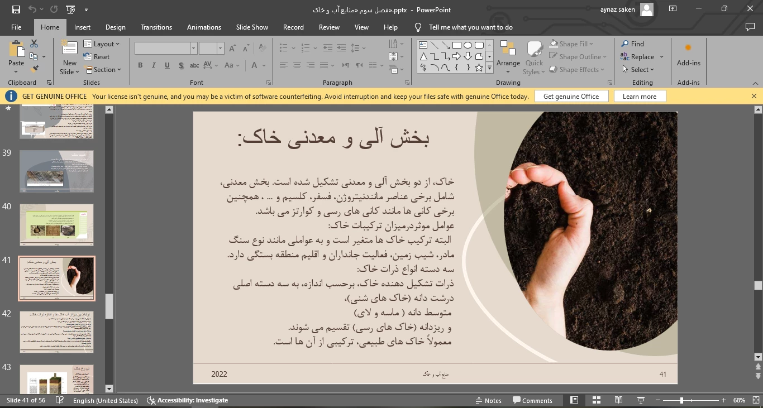Screen dimensions: 763x408
Task: Select the Format Painter brush icon
Action: (34, 69)
